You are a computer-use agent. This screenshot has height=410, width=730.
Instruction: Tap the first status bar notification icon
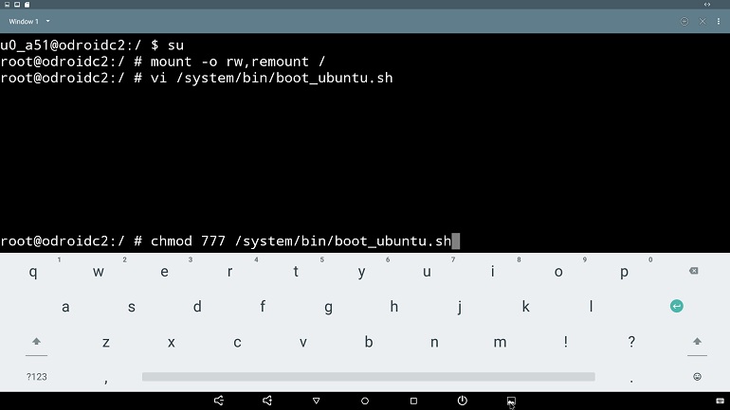click(x=7, y=4)
